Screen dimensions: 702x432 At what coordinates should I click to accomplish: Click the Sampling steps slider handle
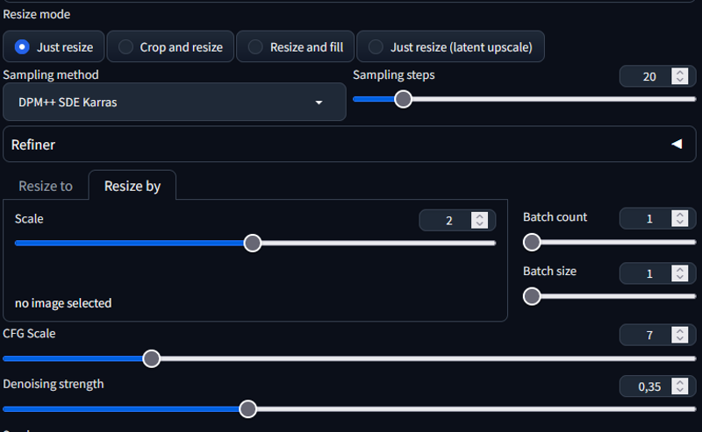pos(404,99)
